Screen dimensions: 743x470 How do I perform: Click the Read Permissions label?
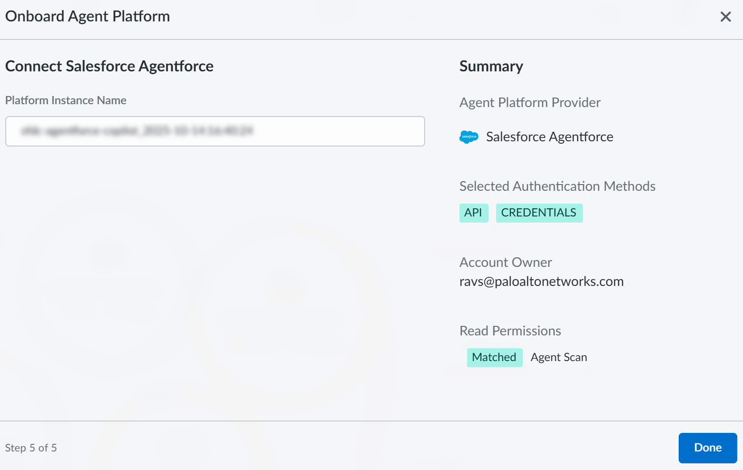pos(510,331)
